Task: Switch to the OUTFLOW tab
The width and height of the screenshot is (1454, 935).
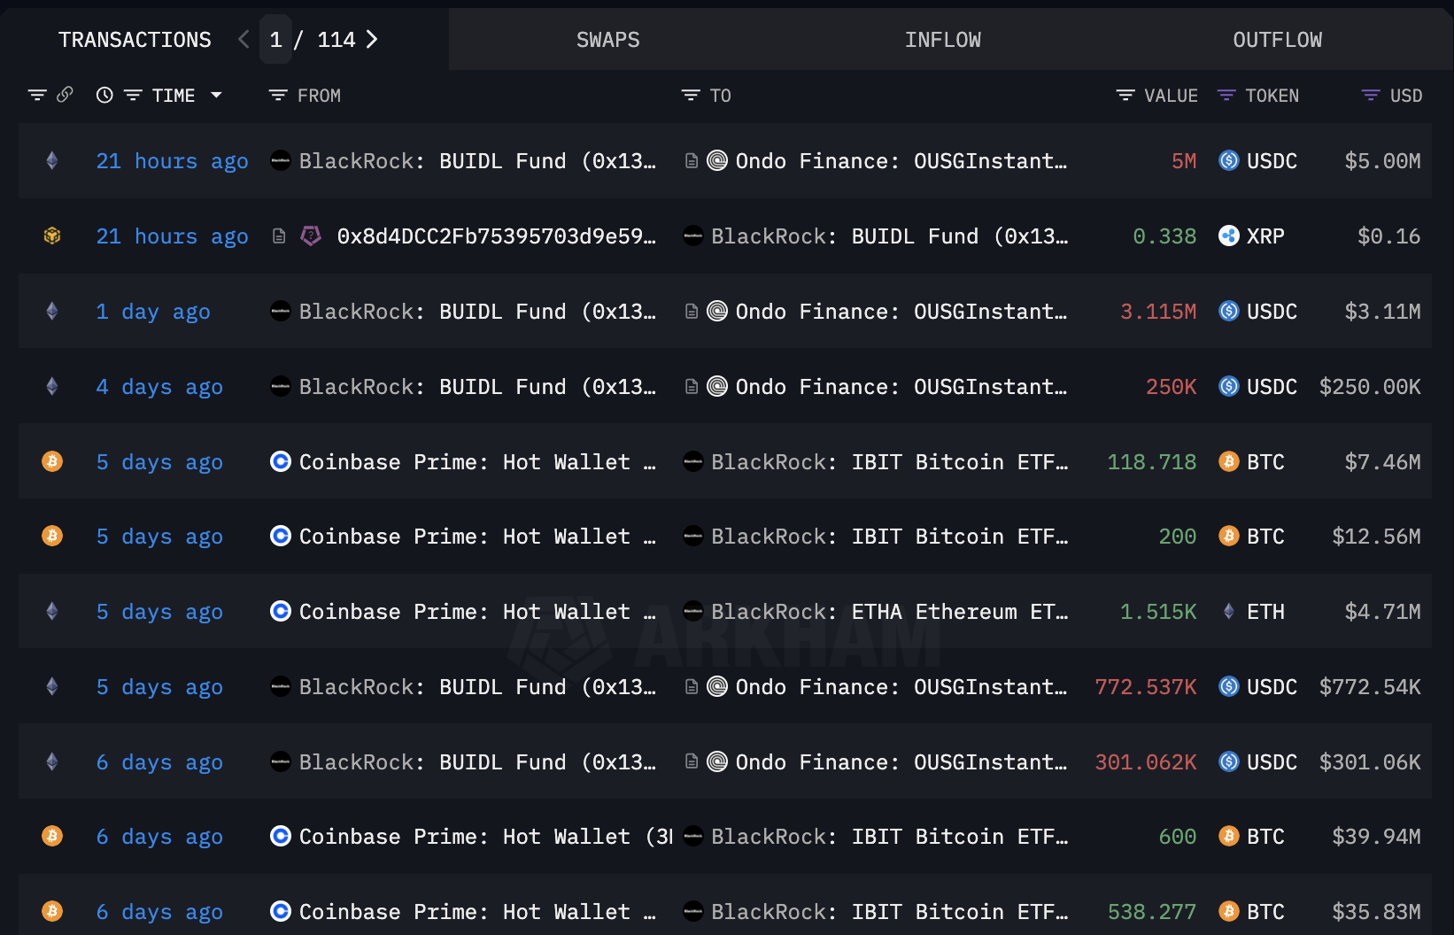Action: [1277, 40]
